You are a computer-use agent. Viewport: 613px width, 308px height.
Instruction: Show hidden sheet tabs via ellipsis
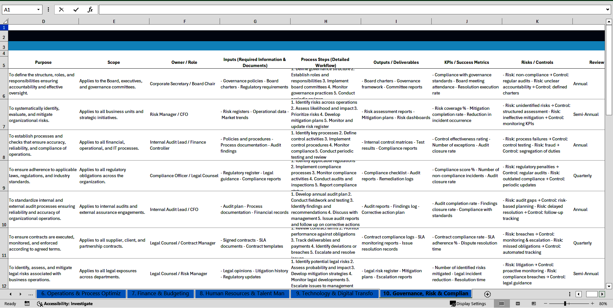tap(31, 294)
